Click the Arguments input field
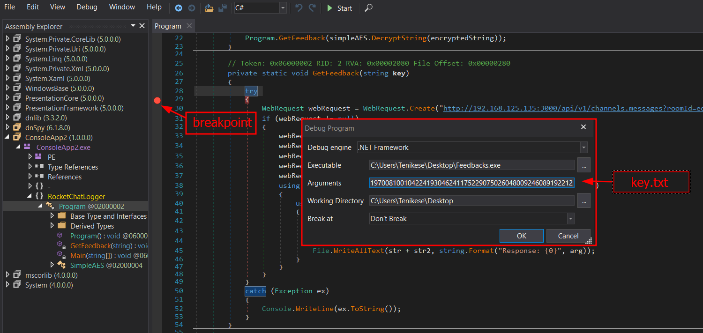 tap(471, 183)
